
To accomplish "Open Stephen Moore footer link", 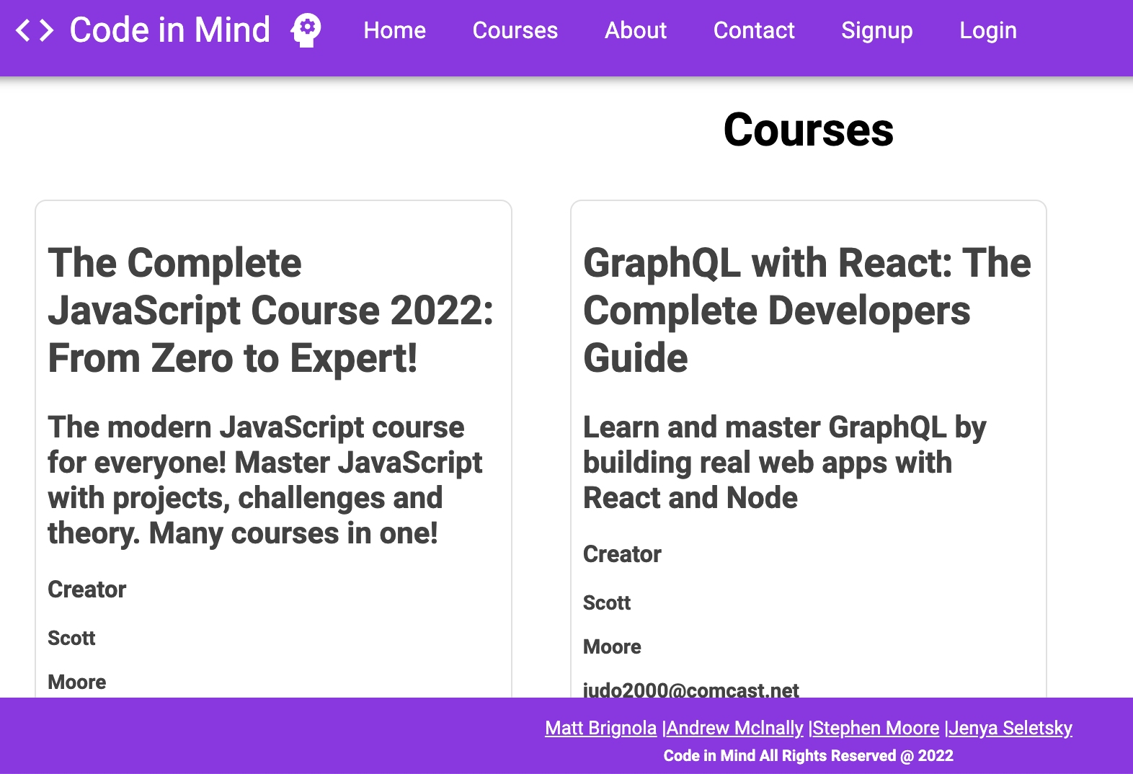I will pyautogui.click(x=876, y=728).
